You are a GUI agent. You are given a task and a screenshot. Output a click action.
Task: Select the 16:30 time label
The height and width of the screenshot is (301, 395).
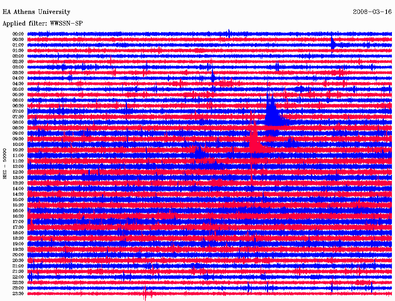click(x=18, y=216)
